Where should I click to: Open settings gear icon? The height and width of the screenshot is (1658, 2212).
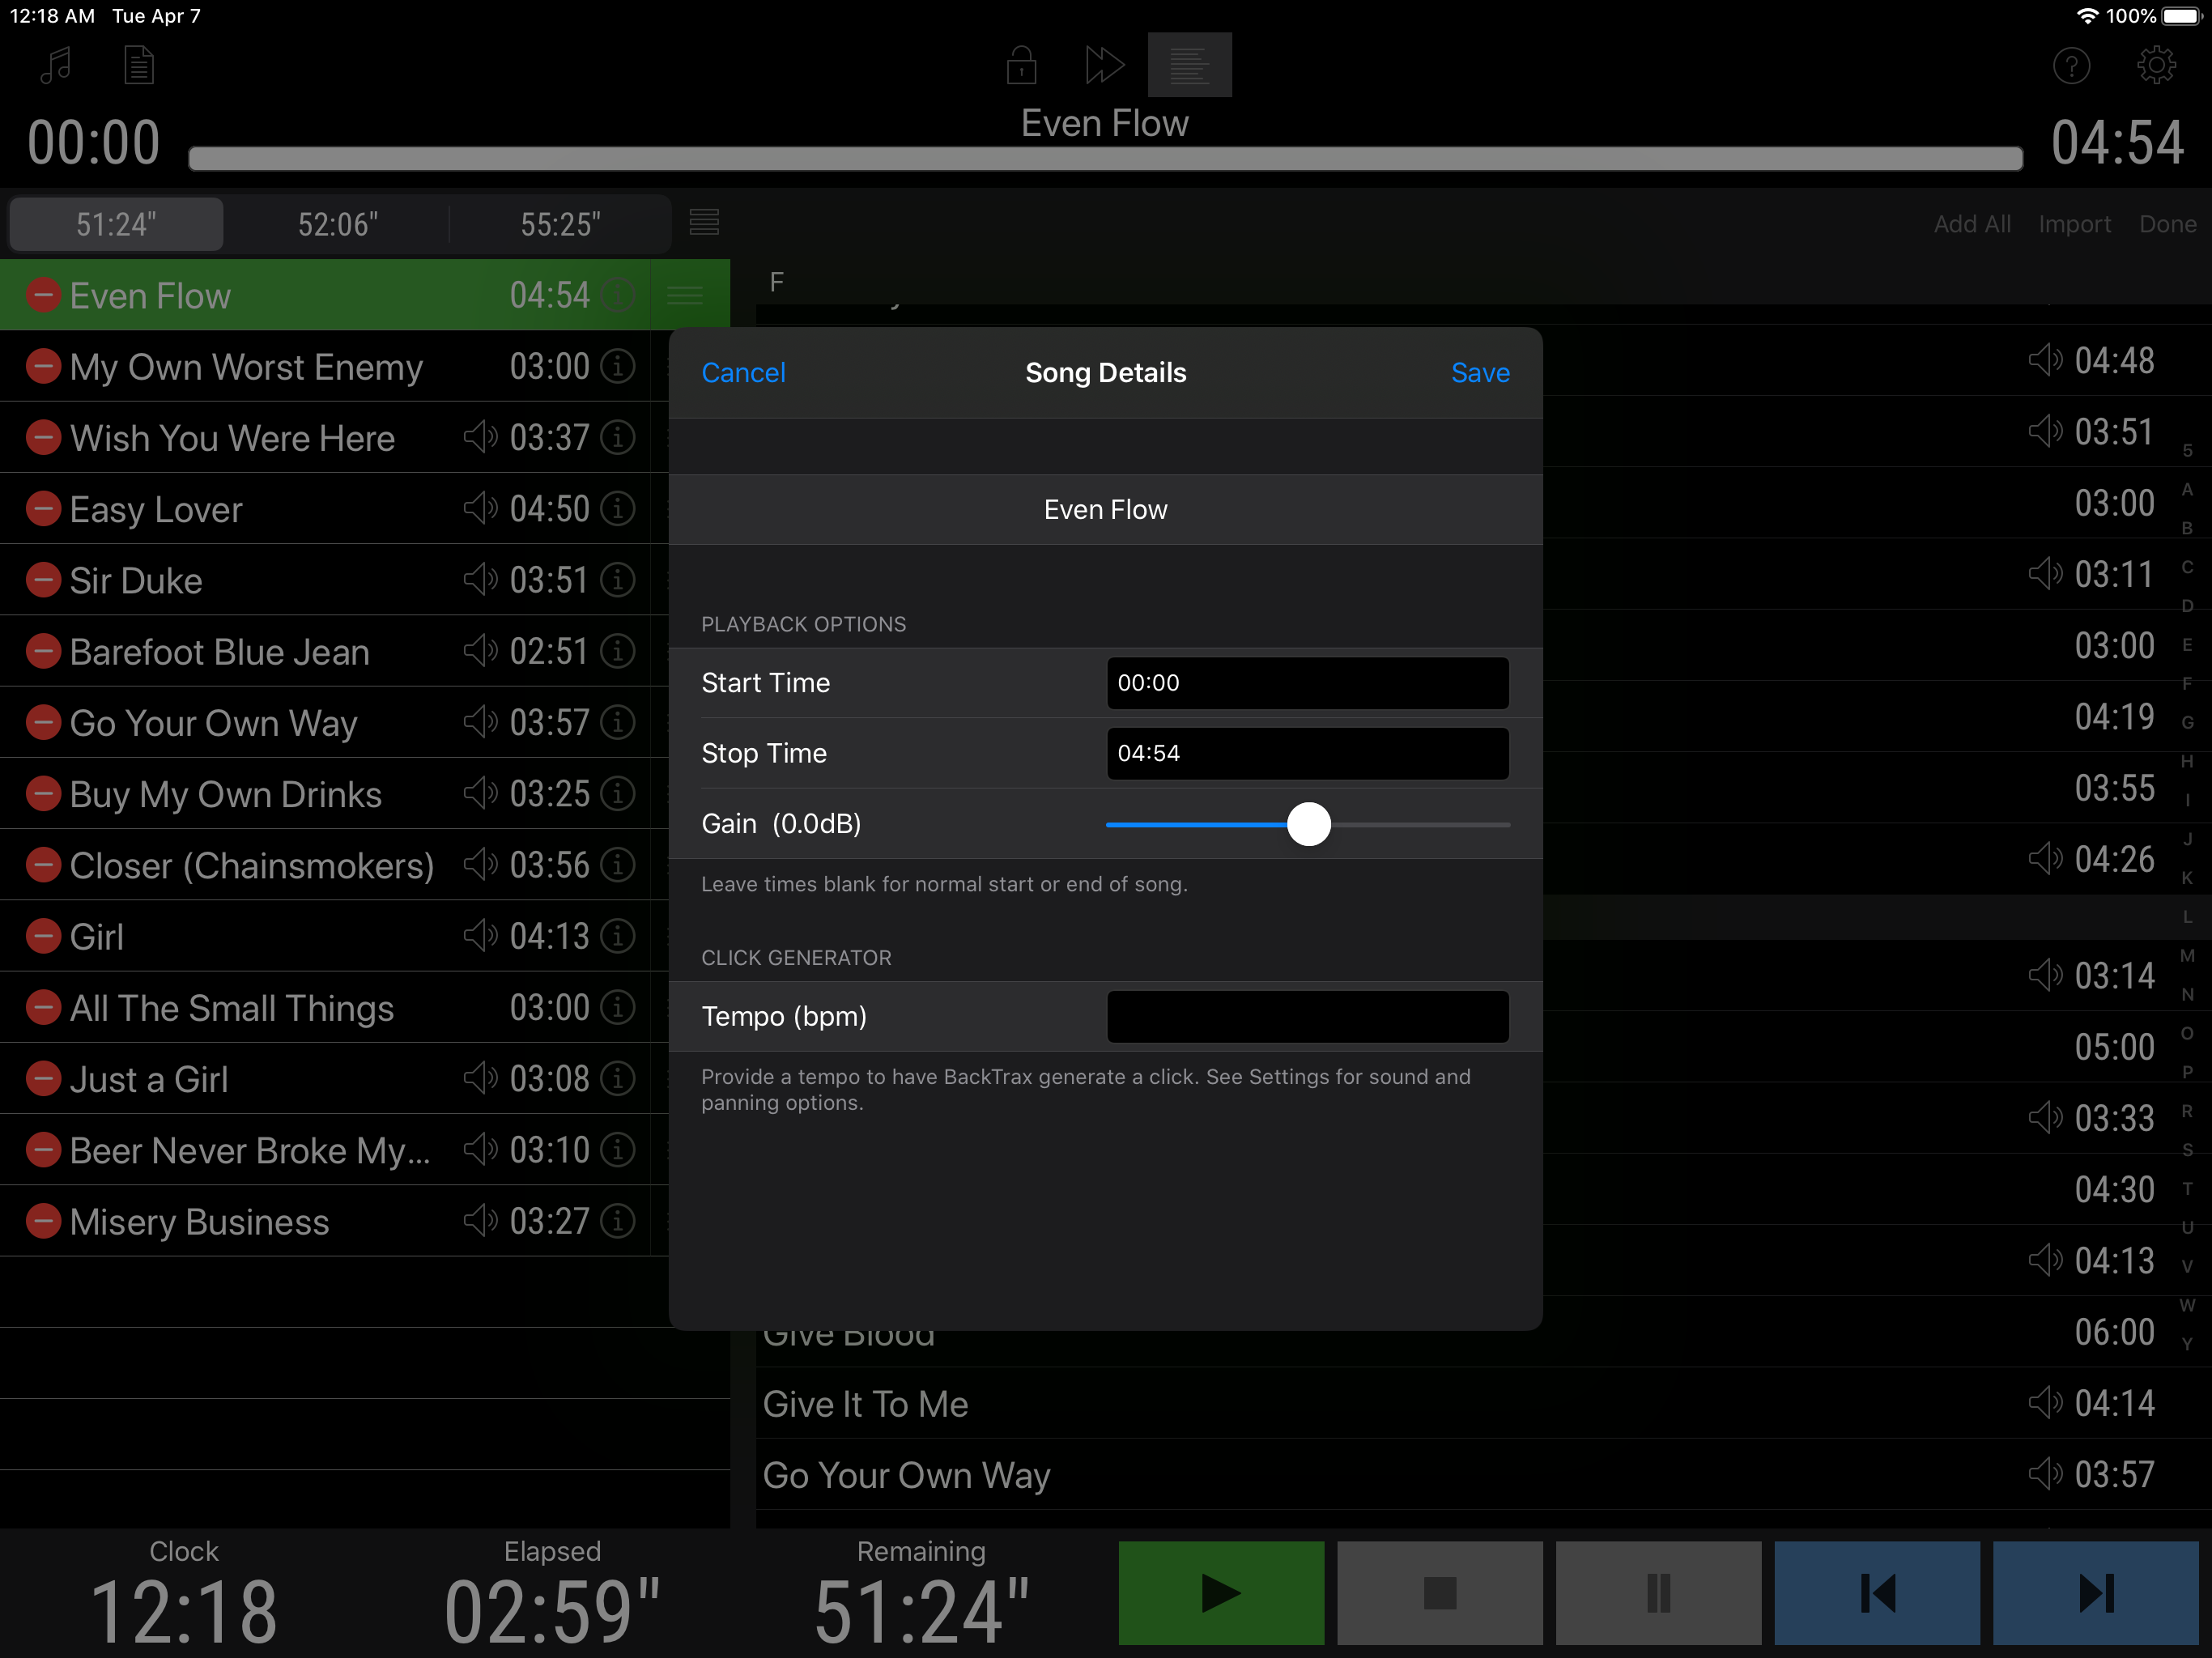pyautogui.click(x=2156, y=66)
